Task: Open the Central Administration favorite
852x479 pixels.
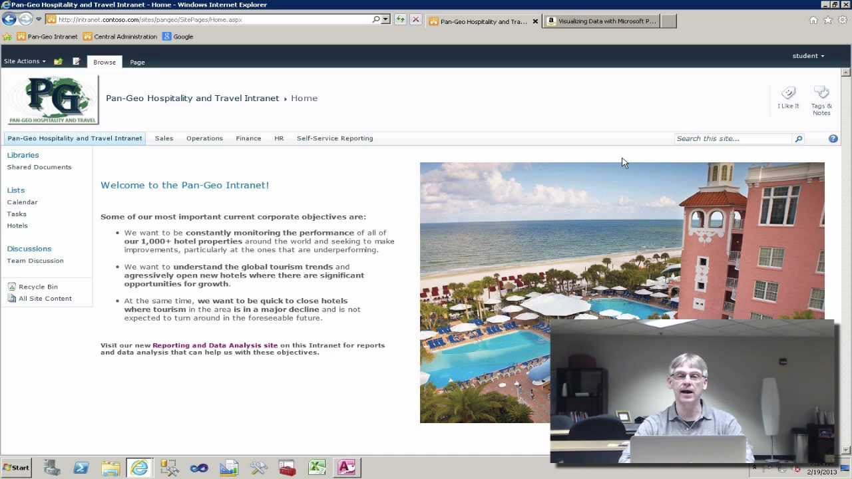Action: [x=120, y=37]
